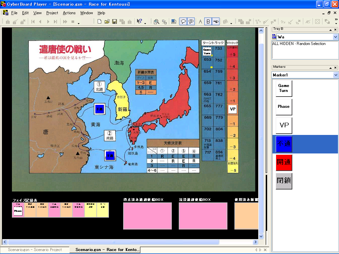Click the greyed tilted cards icon in toolbar
The height and width of the screenshot is (254, 339).
tap(225, 21)
